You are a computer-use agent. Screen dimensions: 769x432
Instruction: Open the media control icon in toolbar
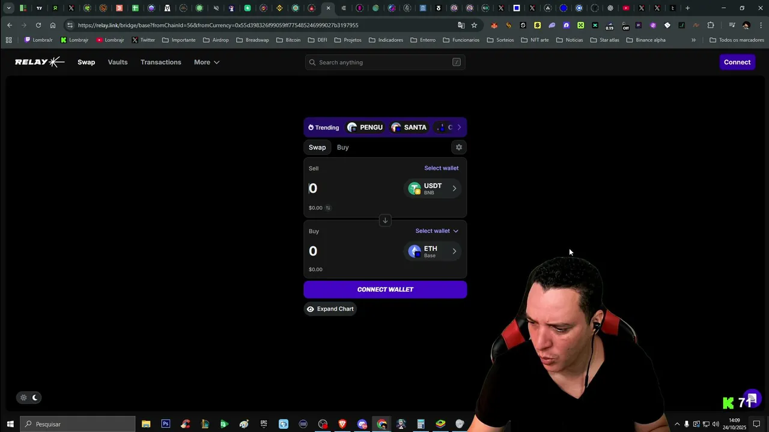pos(732,25)
